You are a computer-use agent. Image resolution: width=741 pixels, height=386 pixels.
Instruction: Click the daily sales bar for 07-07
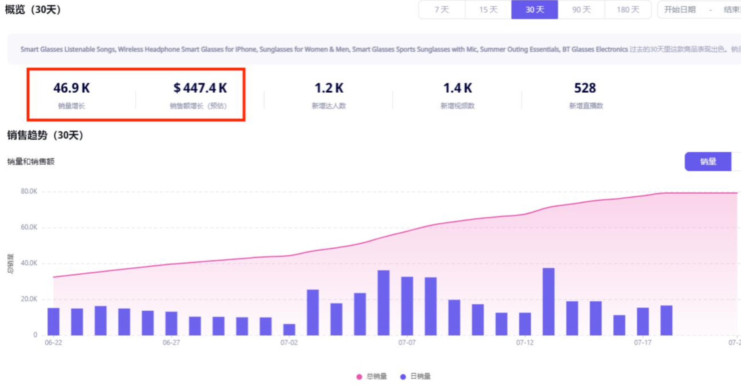(407, 306)
